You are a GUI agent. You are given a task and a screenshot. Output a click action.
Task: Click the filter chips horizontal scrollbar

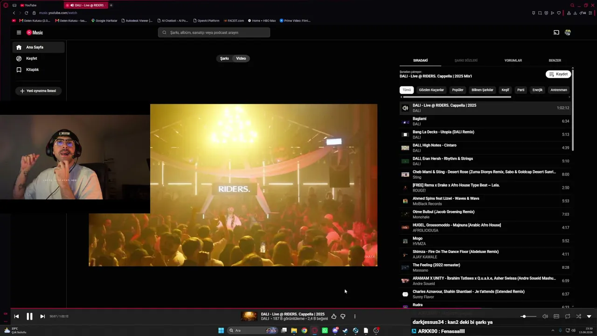457,97
